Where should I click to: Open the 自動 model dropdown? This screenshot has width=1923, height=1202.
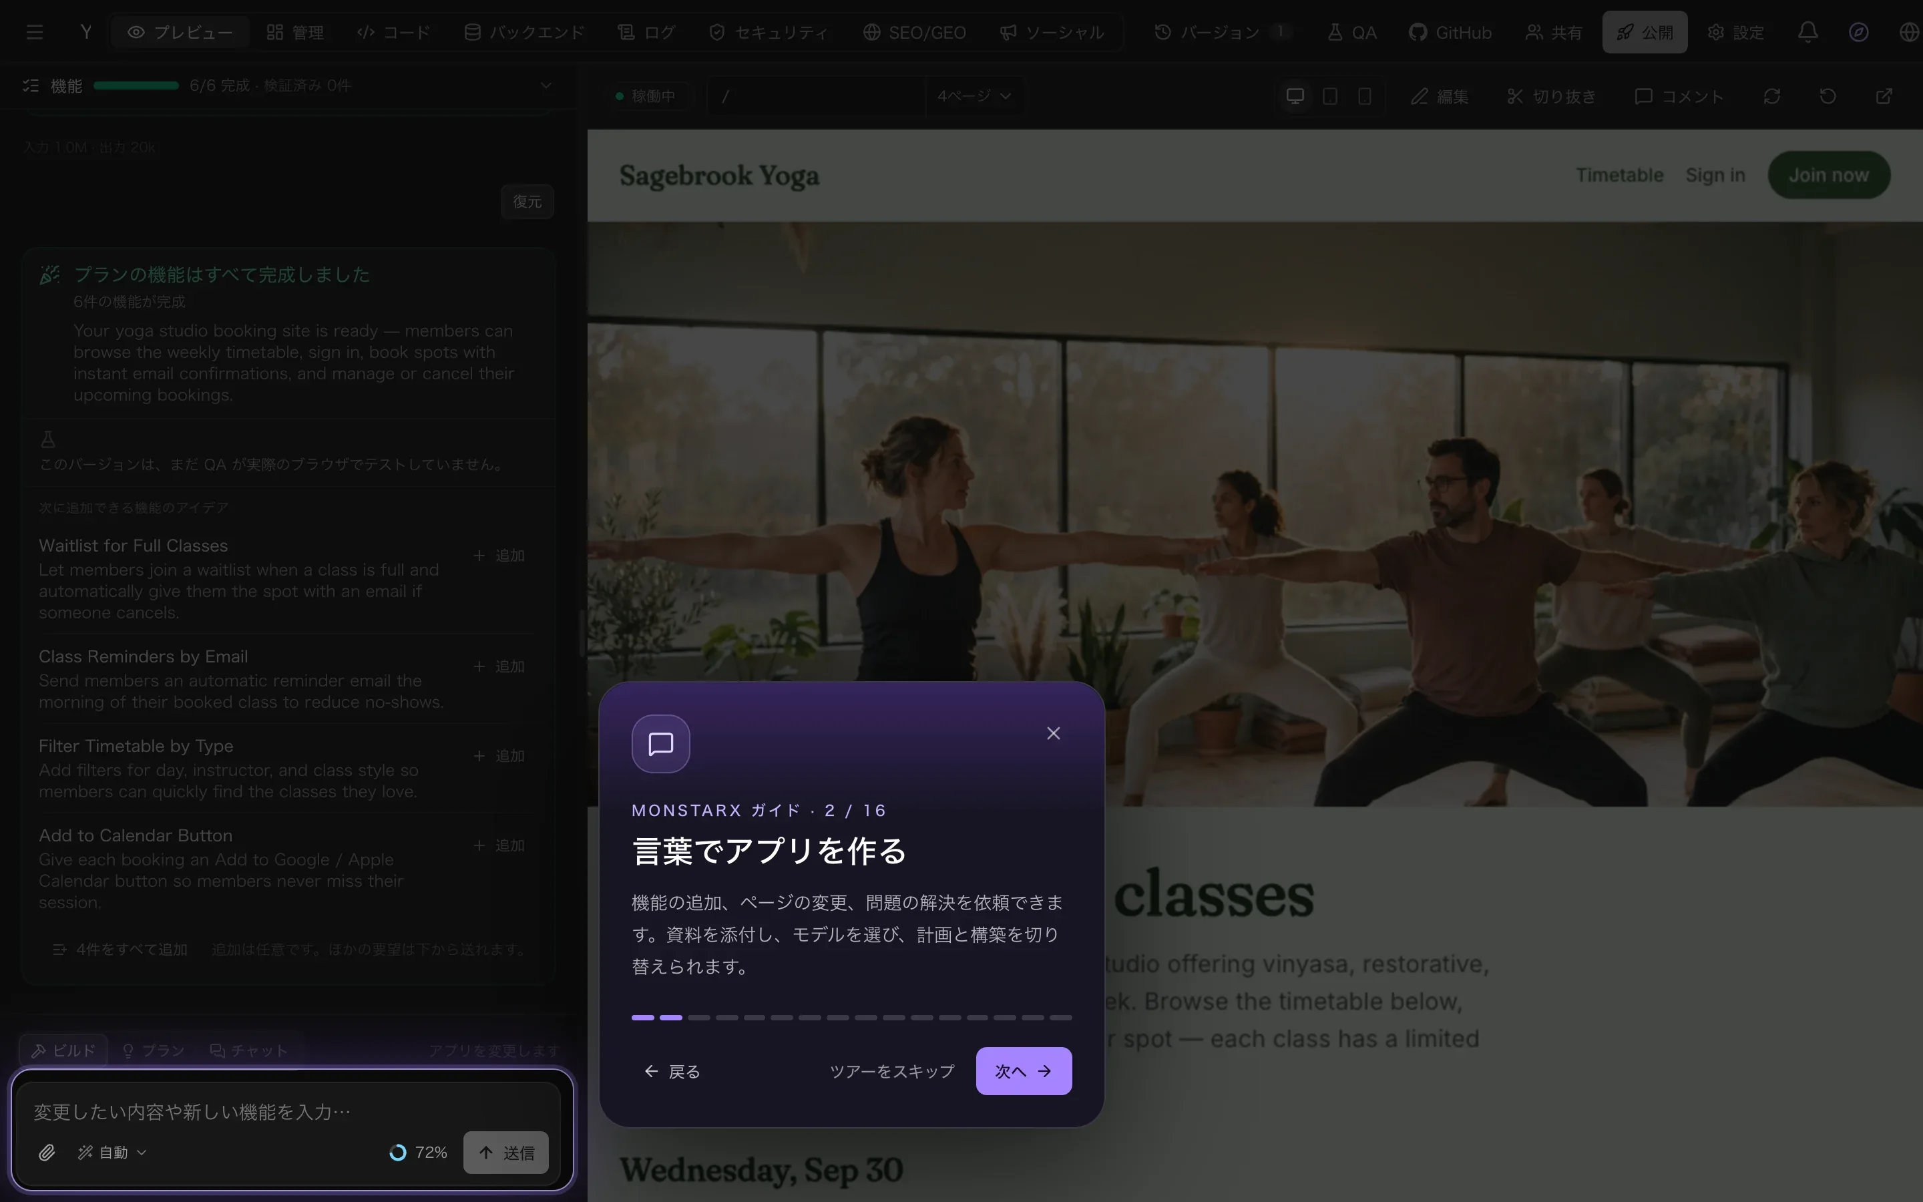click(x=112, y=1152)
